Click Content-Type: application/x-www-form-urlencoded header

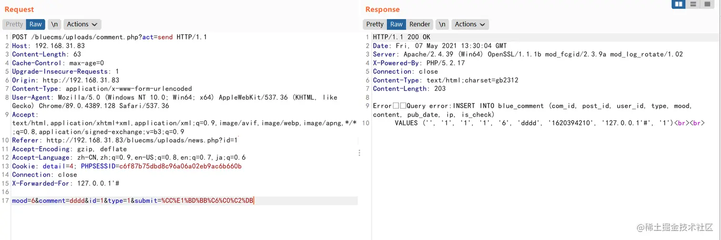[x=102, y=89]
